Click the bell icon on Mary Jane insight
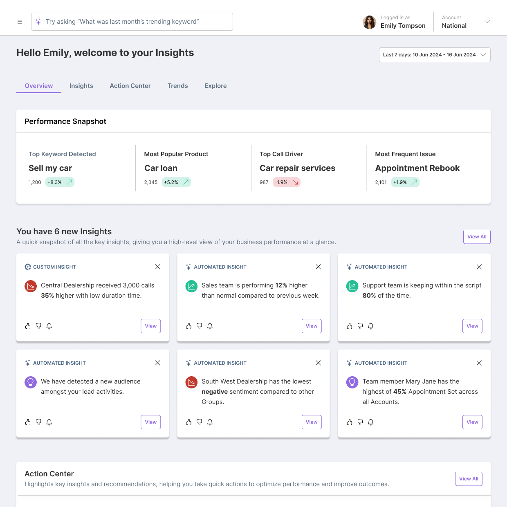Viewport: 507px width, 507px height. (371, 422)
